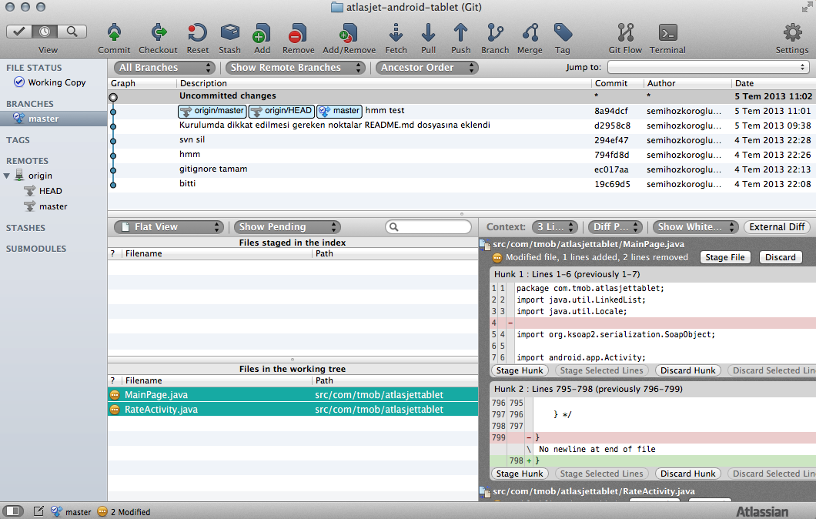Open the Ancestor Order dropdown
The image size is (816, 519).
tap(426, 68)
